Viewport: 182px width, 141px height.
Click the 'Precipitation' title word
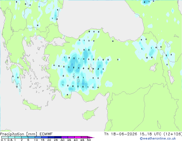click(12, 134)
